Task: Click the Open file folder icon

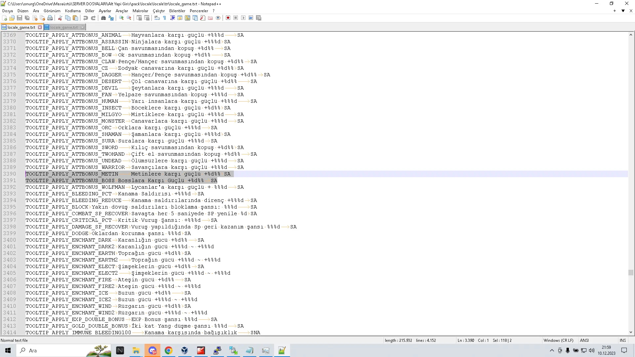Action: [x=12, y=18]
